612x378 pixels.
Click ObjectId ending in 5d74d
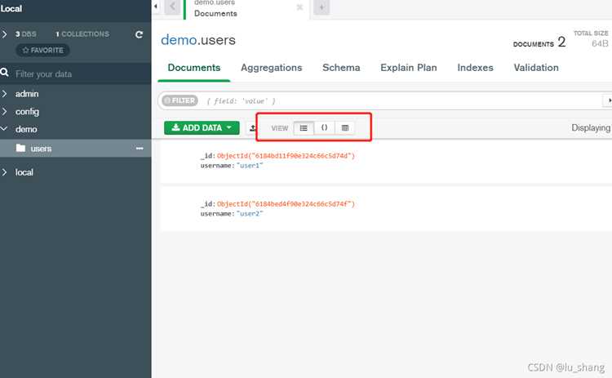pos(286,155)
